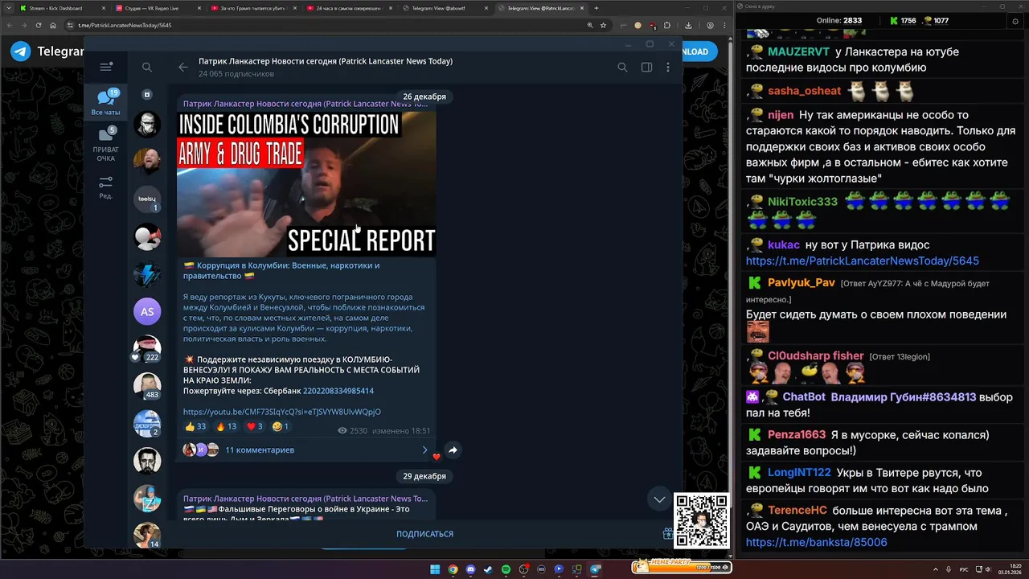Open 11 комментариев thread

point(260,450)
